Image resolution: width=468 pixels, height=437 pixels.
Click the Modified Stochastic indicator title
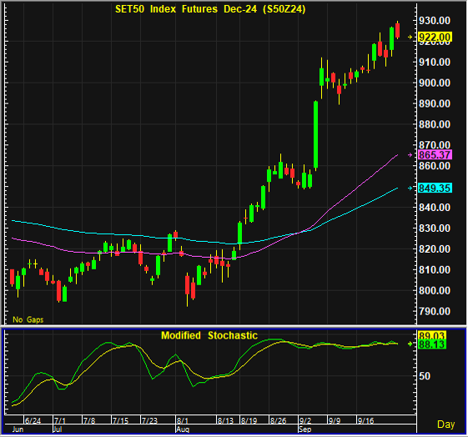209,335
